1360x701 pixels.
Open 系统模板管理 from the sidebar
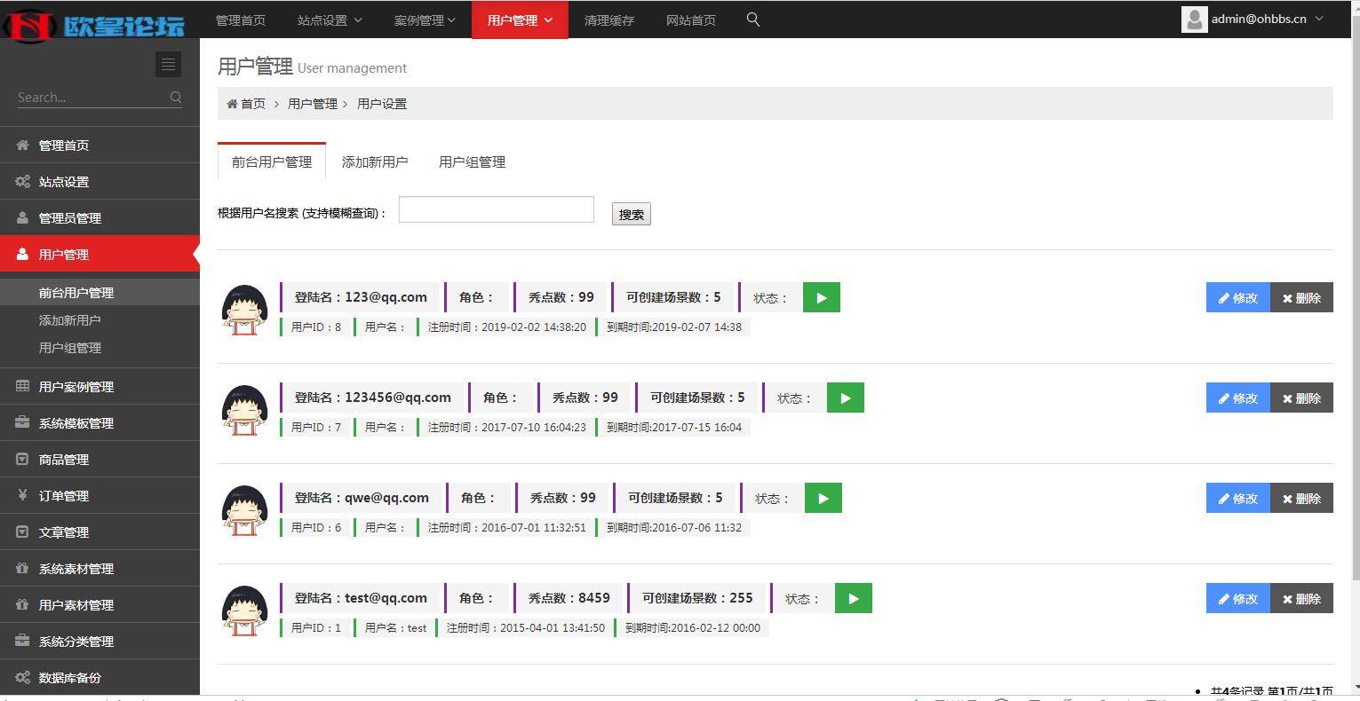[x=75, y=422]
